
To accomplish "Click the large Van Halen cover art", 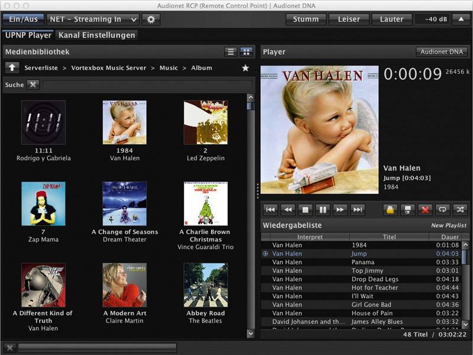I will point(319,130).
